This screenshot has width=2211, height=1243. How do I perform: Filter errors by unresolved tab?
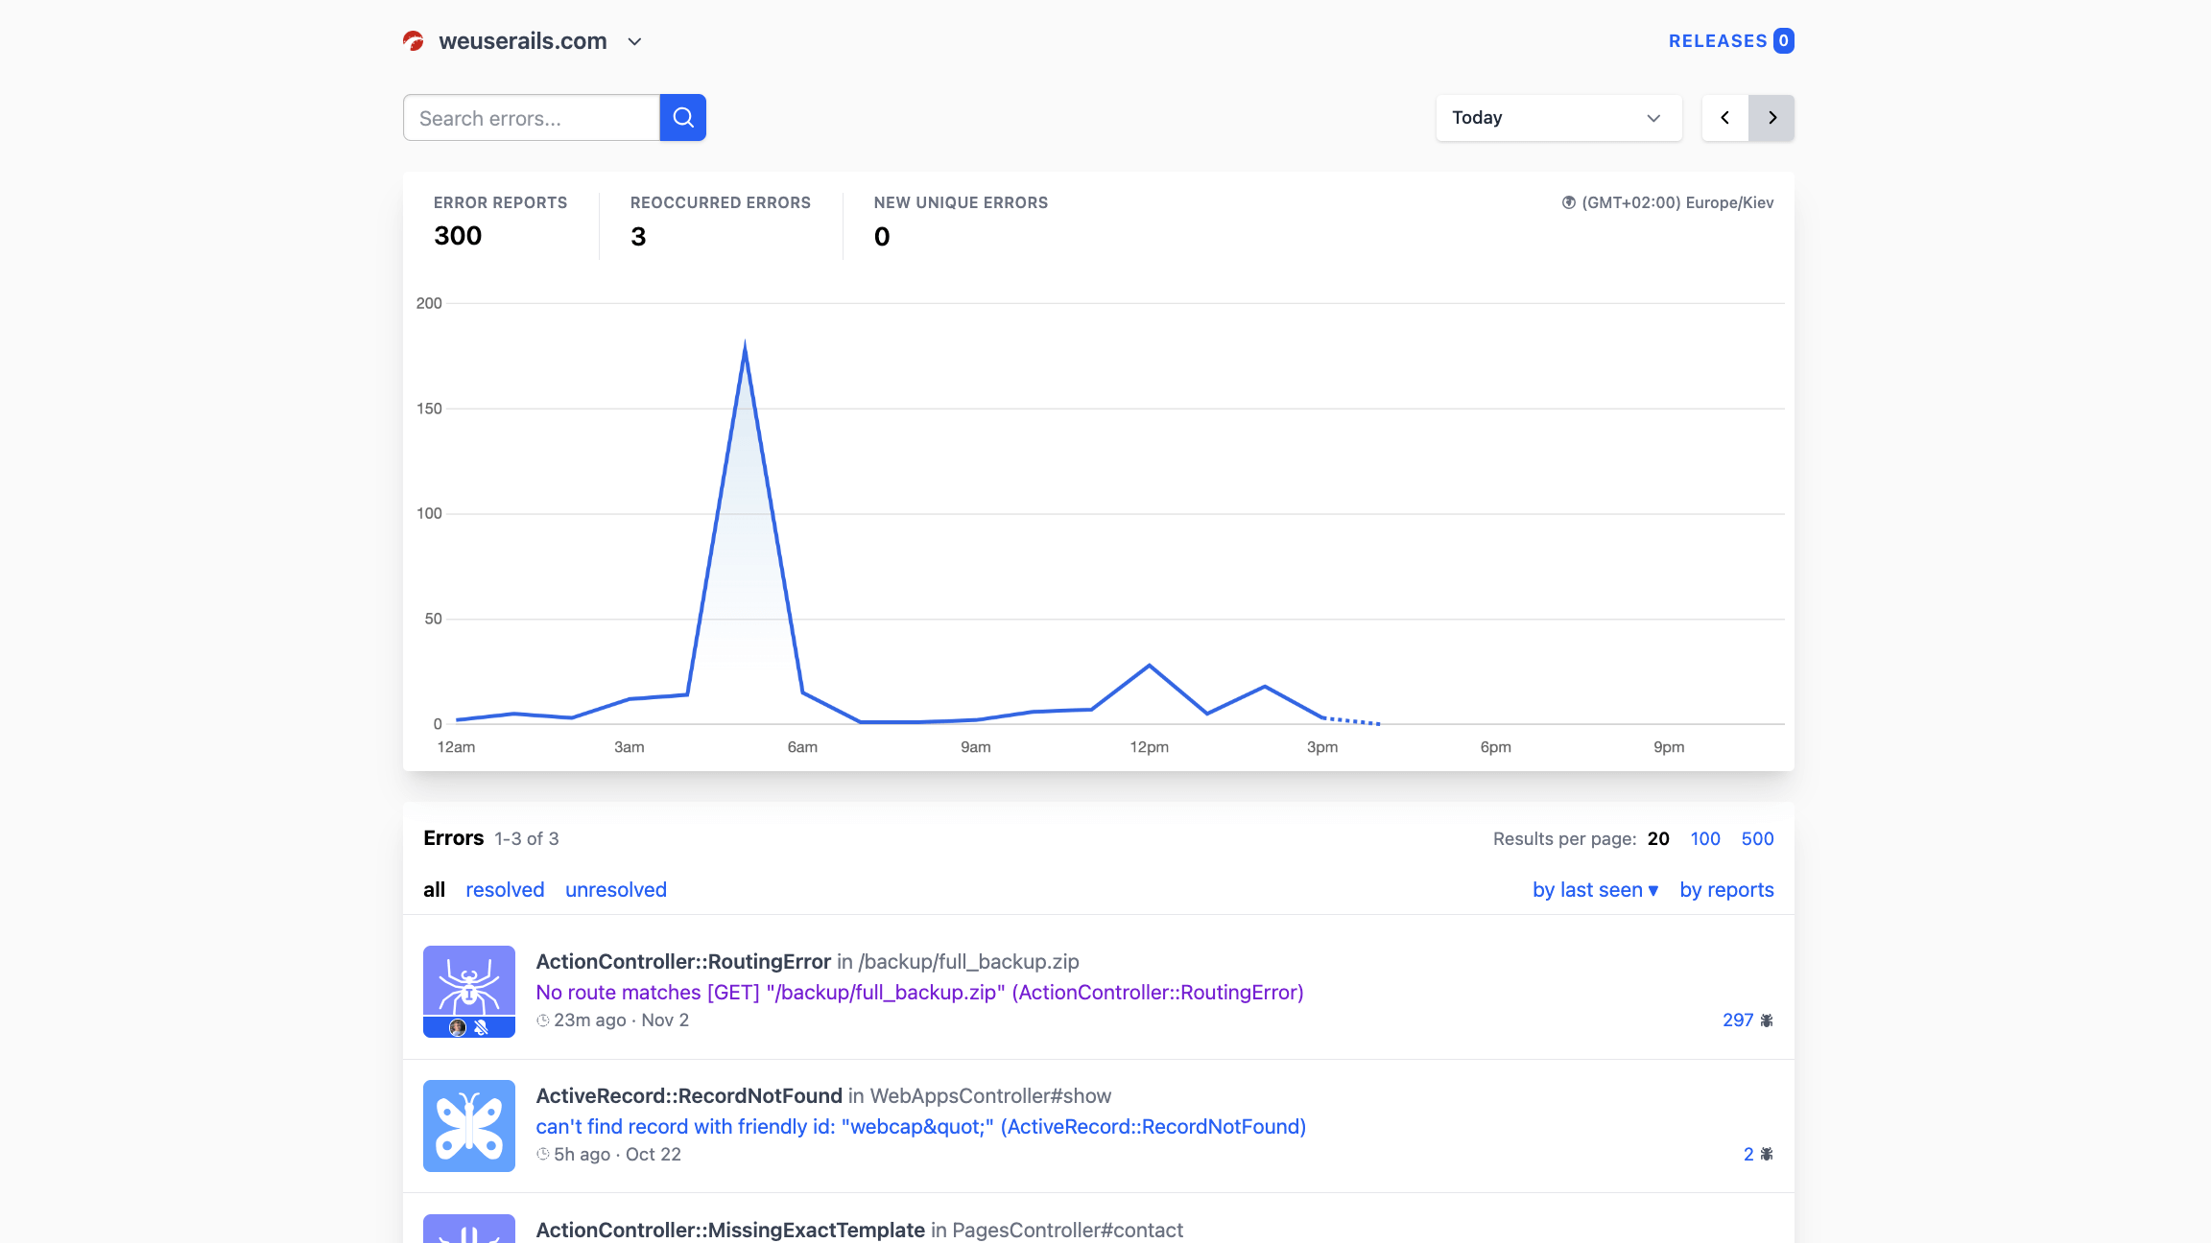click(x=615, y=889)
